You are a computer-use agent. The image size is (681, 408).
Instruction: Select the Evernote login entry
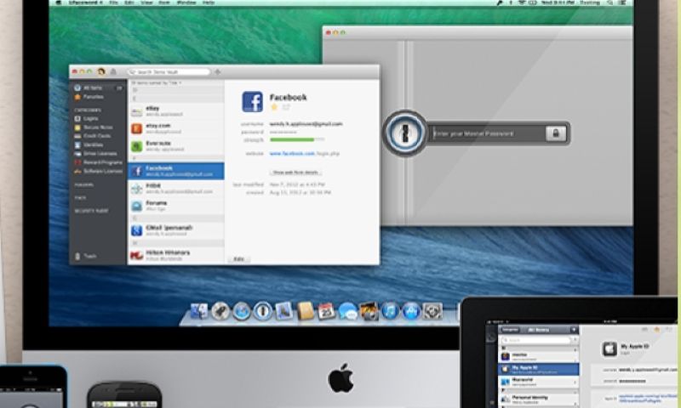[176, 146]
